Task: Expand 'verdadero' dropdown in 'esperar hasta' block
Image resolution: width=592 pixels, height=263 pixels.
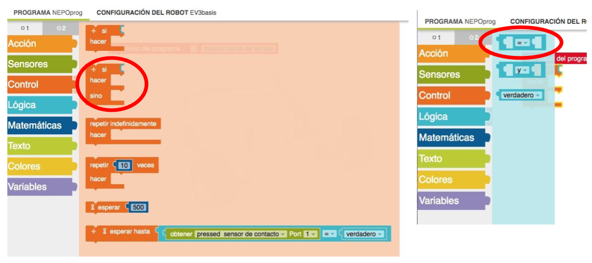Action: point(364,234)
